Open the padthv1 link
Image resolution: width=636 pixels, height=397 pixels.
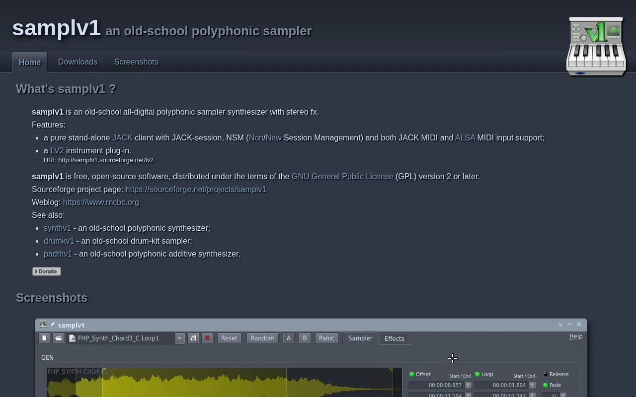pyautogui.click(x=58, y=254)
